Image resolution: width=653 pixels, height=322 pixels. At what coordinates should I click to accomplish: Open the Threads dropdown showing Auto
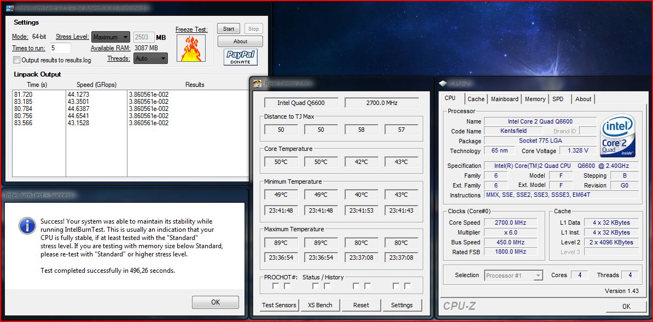[x=151, y=58]
